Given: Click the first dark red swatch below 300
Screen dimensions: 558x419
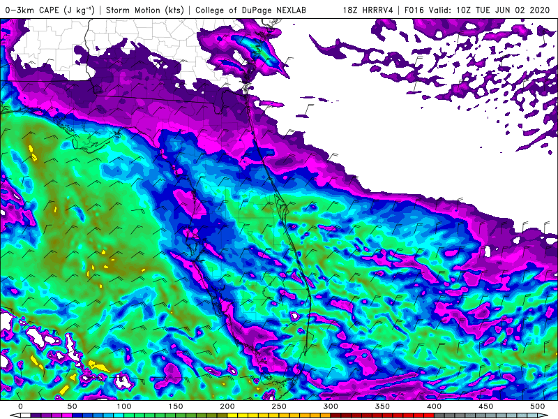Looking at the screenshot, I should pos(335,416).
